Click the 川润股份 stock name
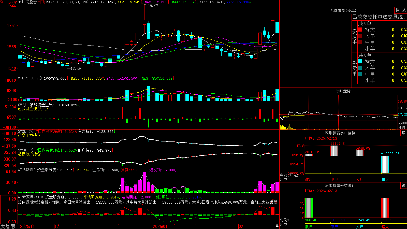The width and height of the screenshot is (407, 229). 29,2
